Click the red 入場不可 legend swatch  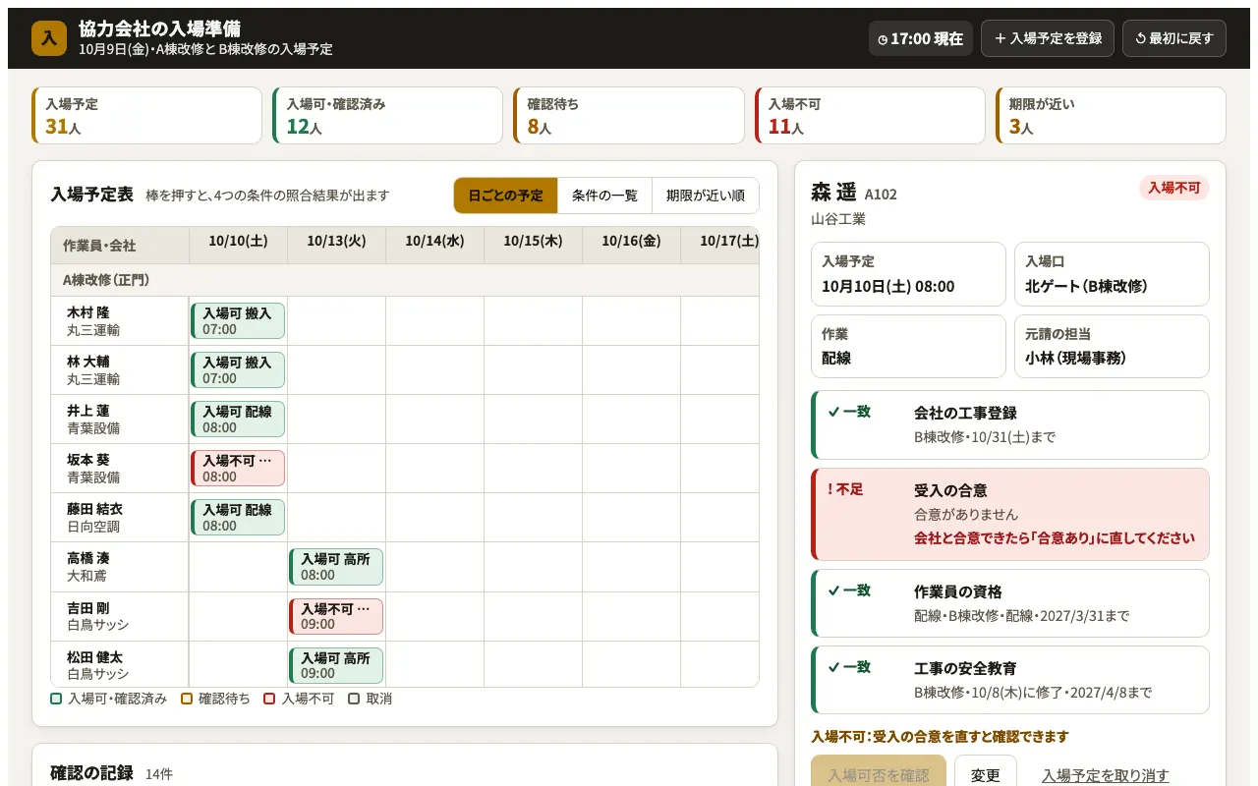pos(269,699)
